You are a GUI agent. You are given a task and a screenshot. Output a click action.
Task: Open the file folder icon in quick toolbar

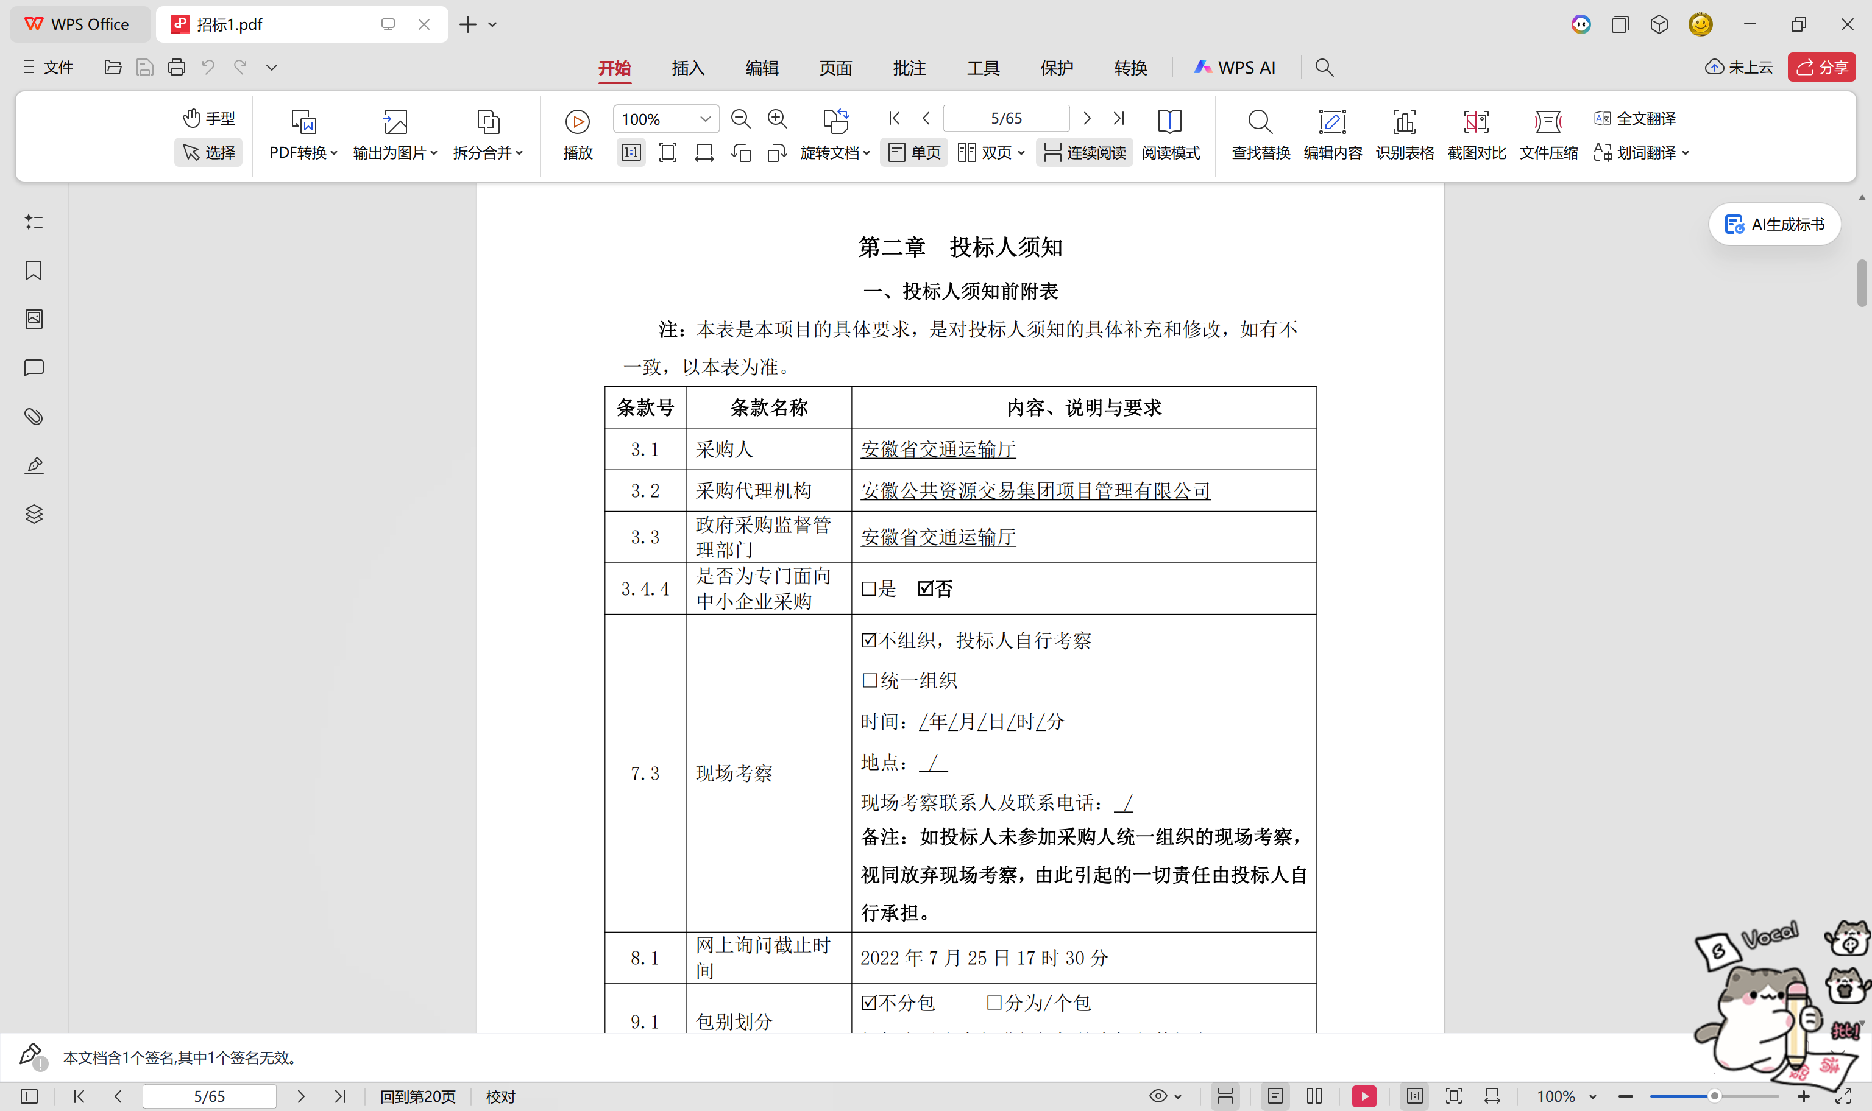click(113, 68)
